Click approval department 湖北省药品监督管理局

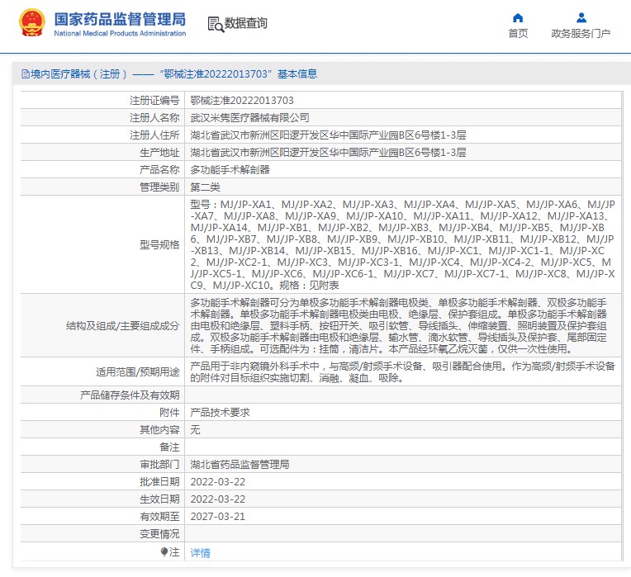pyautogui.click(x=240, y=465)
